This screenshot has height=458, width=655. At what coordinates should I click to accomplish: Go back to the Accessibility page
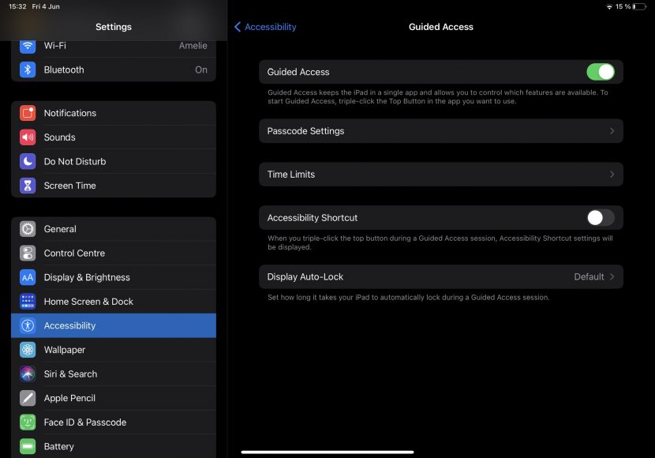(265, 27)
